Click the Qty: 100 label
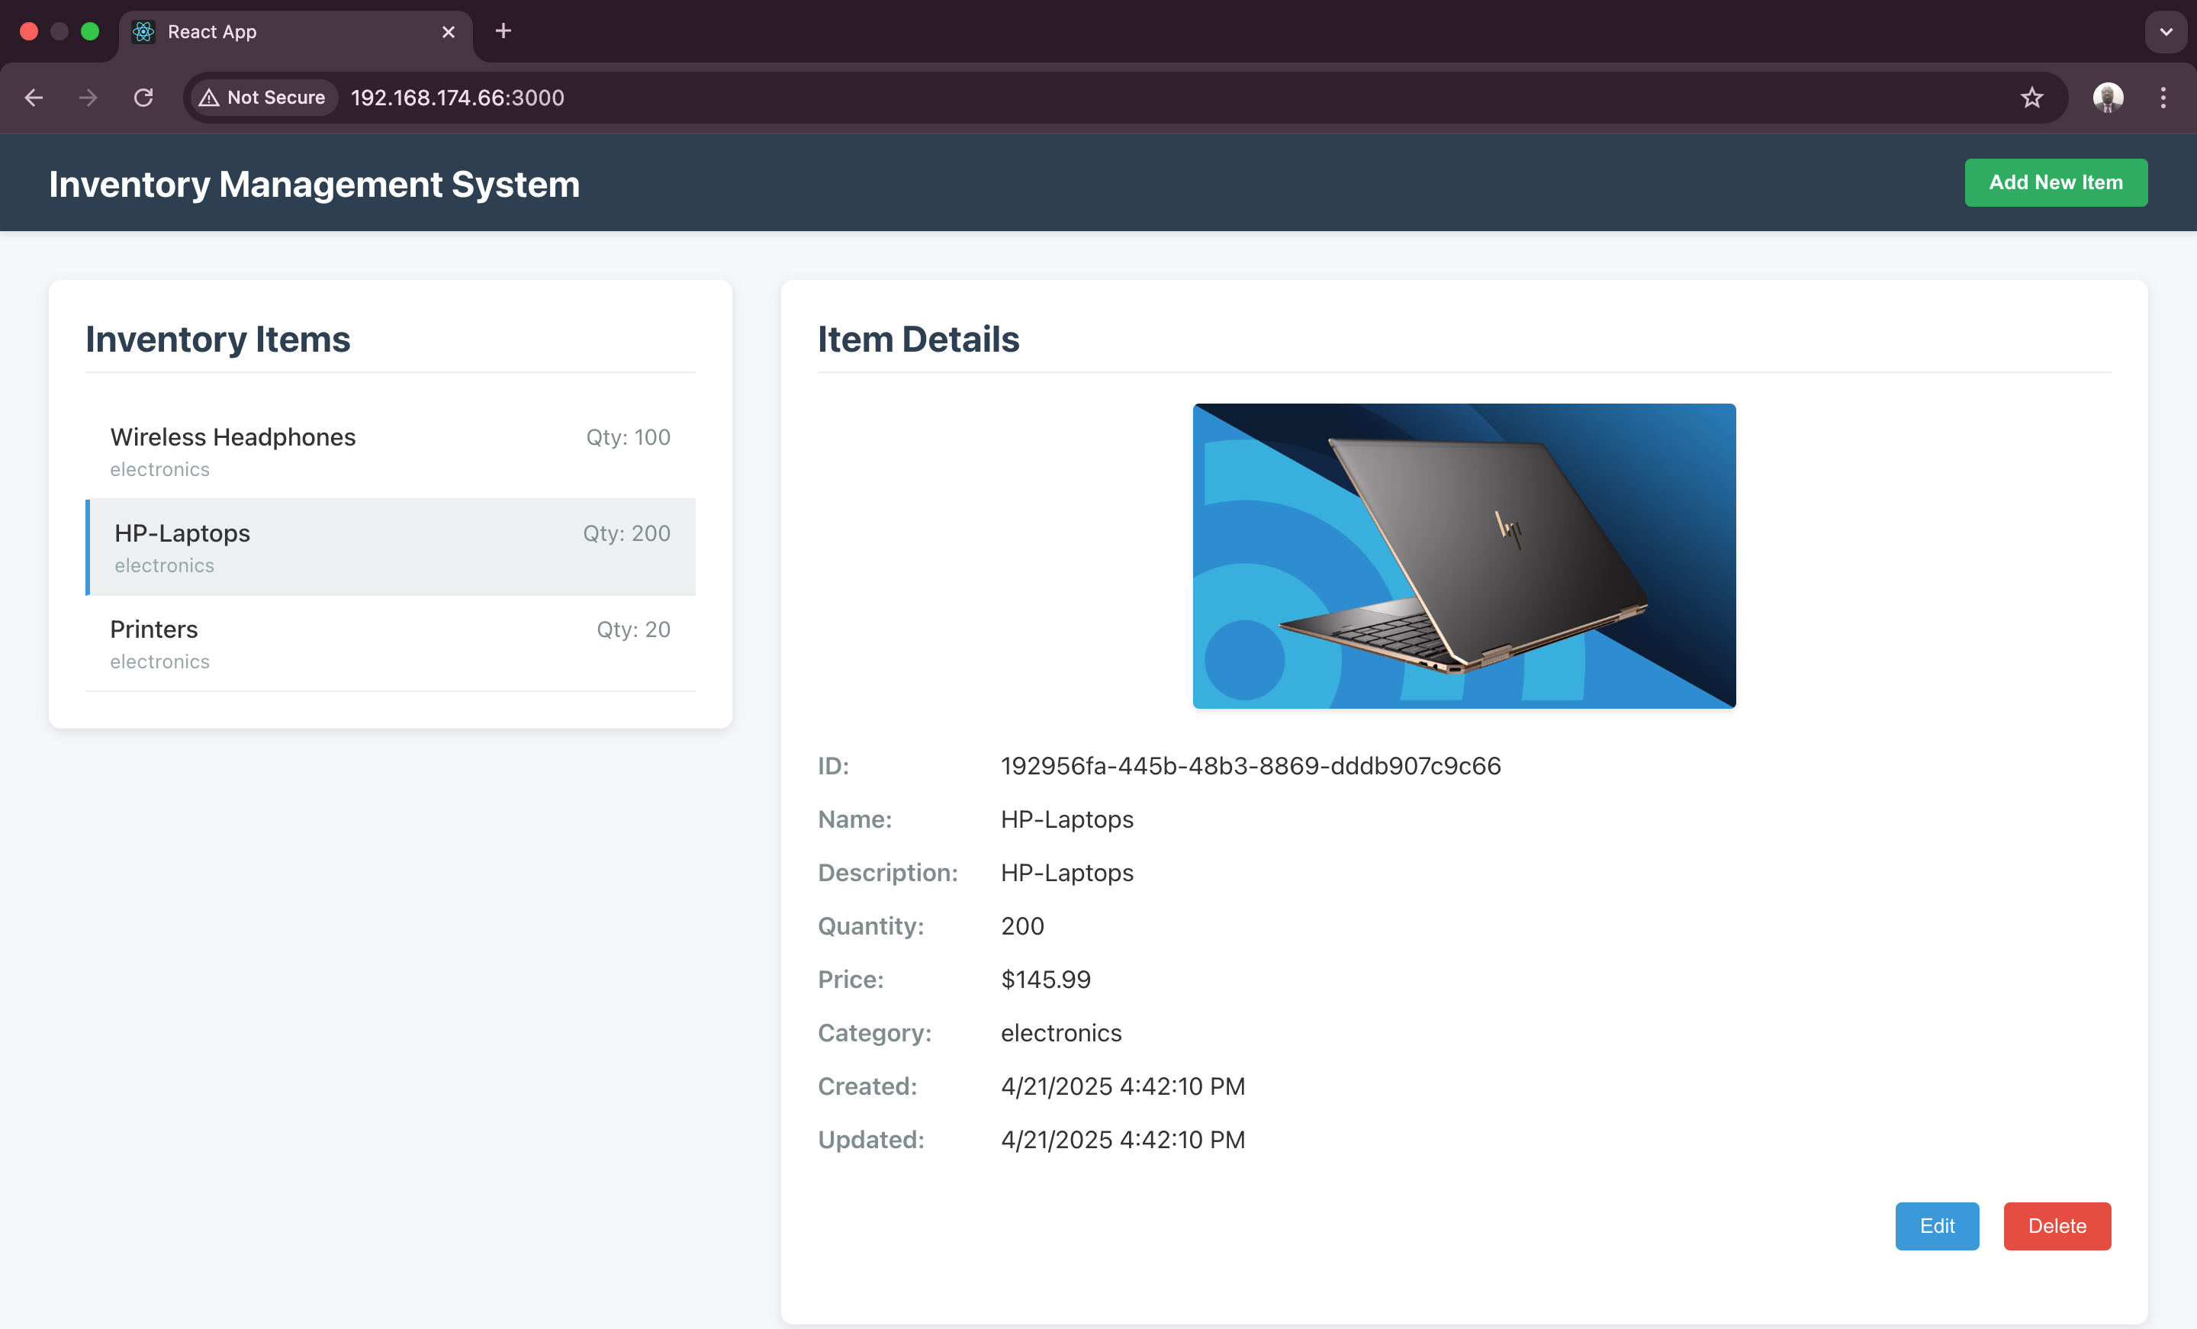The width and height of the screenshot is (2197, 1329). click(x=628, y=437)
